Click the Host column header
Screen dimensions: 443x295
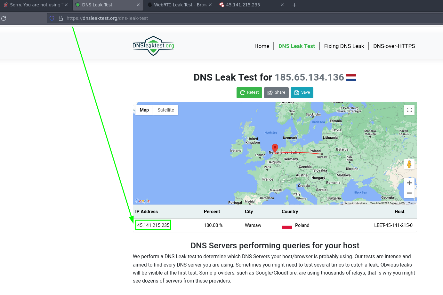(399, 212)
